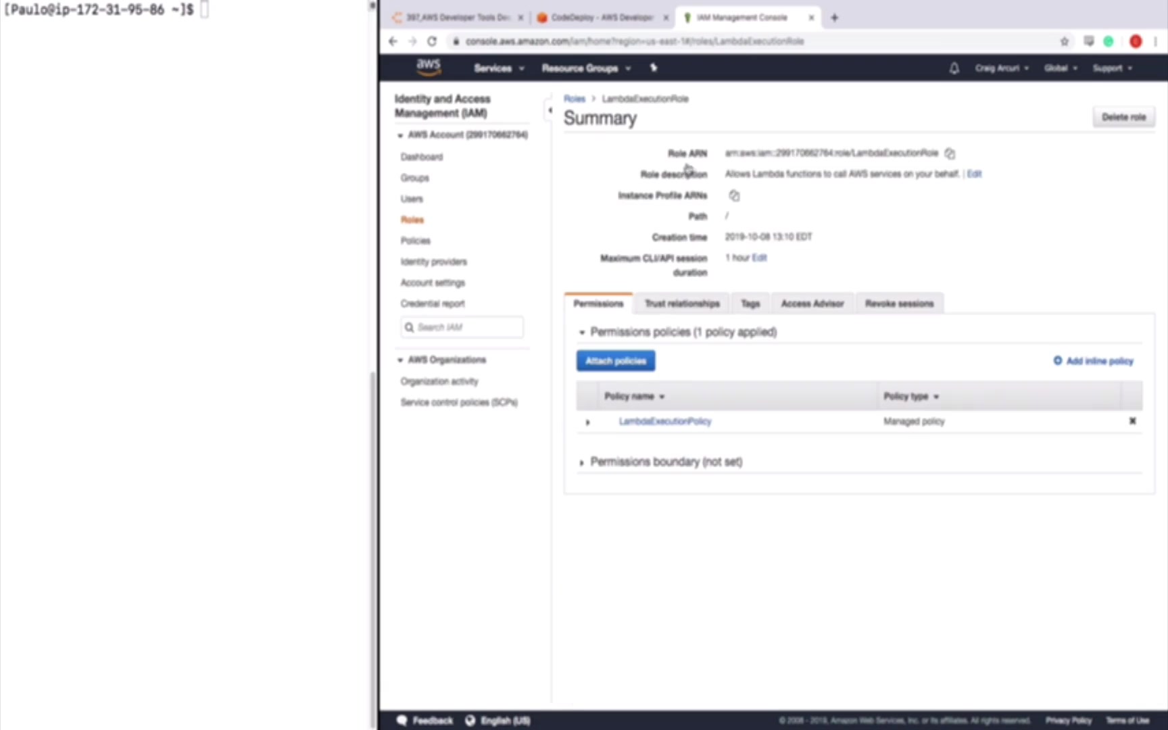Click the Attach policies button
The image size is (1168, 730).
coord(616,361)
